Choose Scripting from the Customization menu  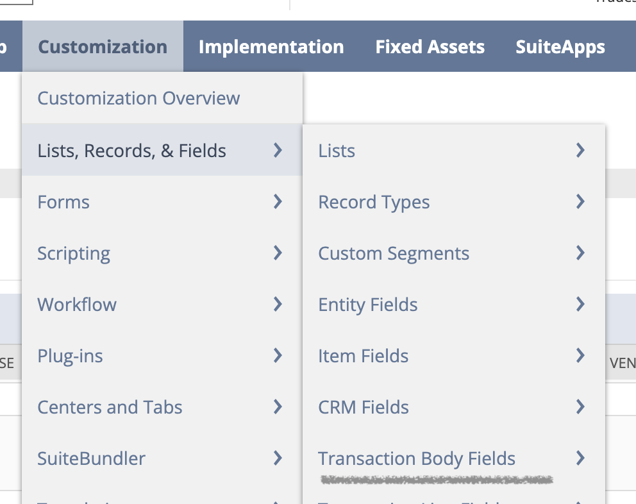(x=162, y=253)
